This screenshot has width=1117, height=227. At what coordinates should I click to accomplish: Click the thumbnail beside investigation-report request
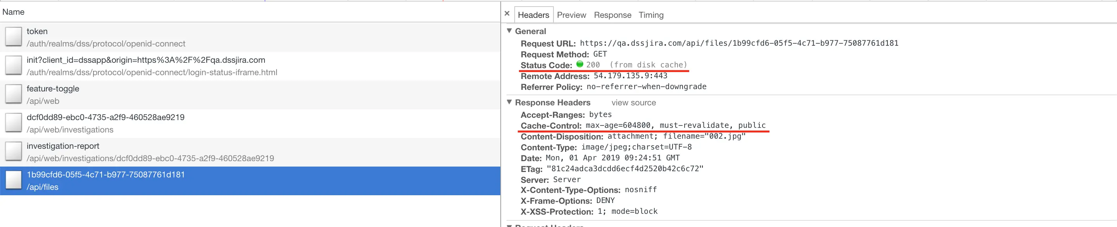[13, 151]
